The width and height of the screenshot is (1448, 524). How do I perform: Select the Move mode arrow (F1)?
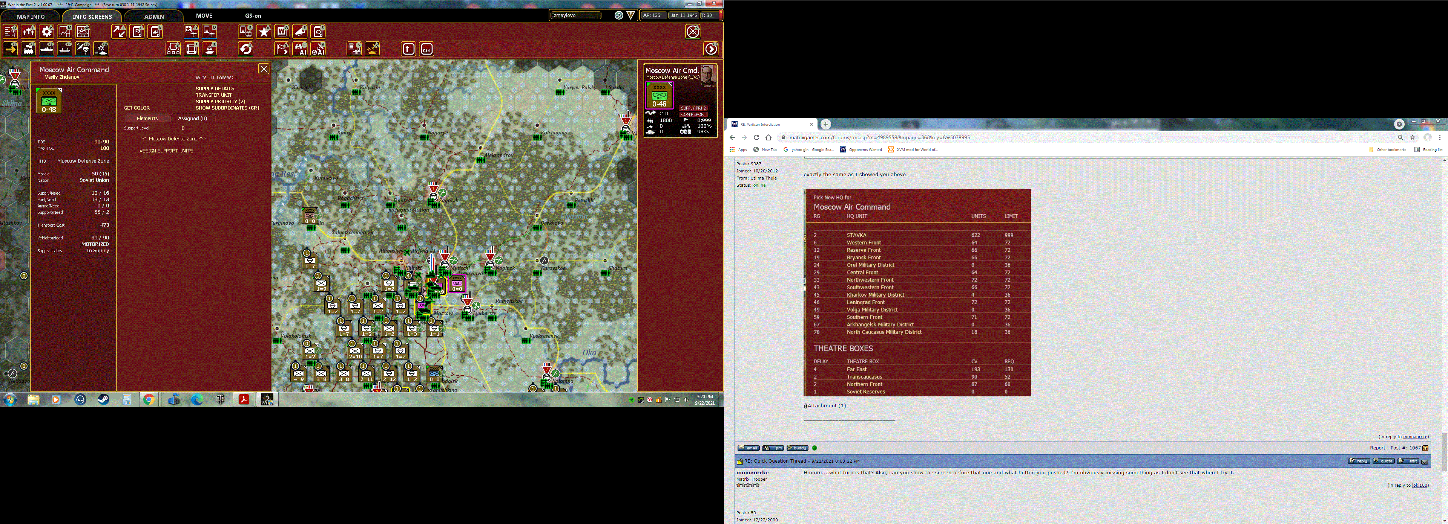click(10, 49)
